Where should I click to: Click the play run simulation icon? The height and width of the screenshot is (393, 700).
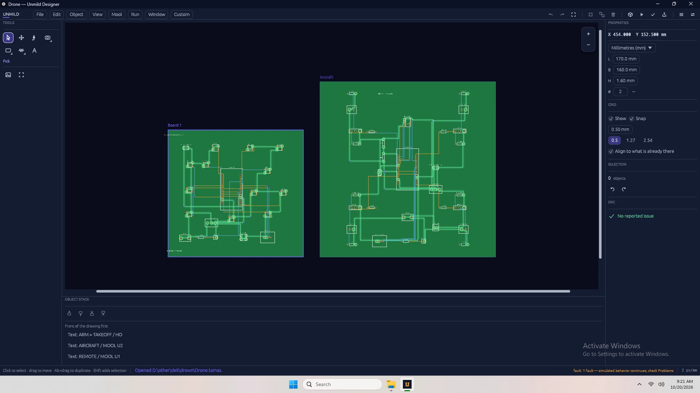642,15
